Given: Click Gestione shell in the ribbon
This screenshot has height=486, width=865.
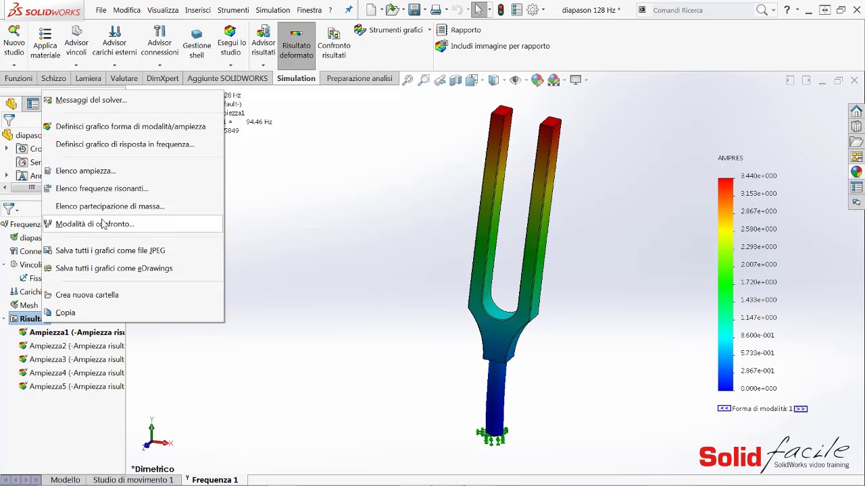Looking at the screenshot, I should pyautogui.click(x=197, y=44).
